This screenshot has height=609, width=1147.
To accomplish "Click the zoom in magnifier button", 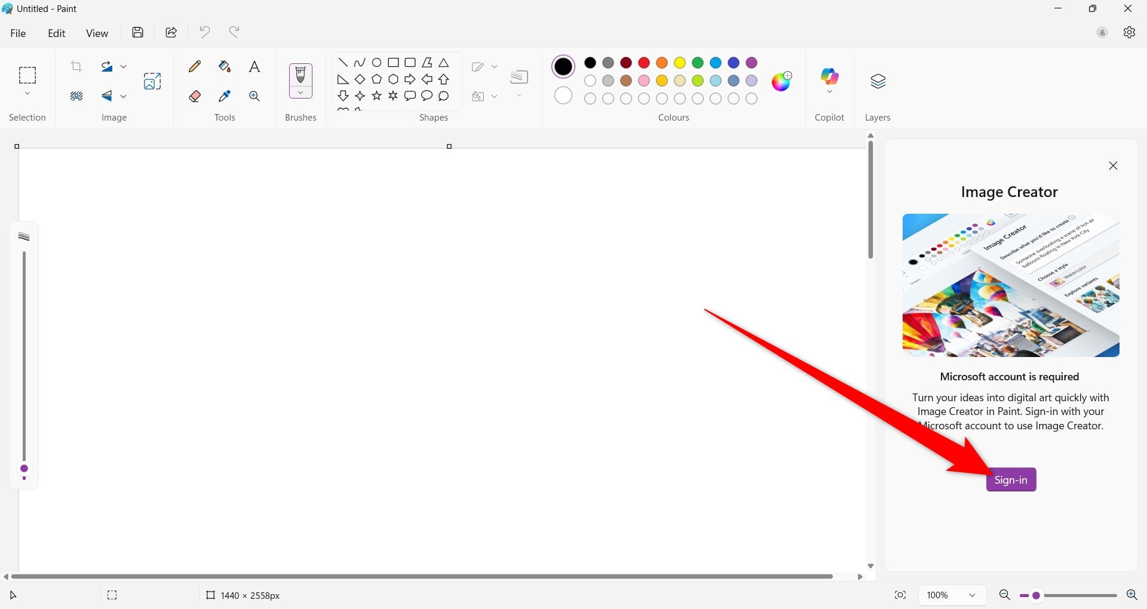I will (1131, 595).
